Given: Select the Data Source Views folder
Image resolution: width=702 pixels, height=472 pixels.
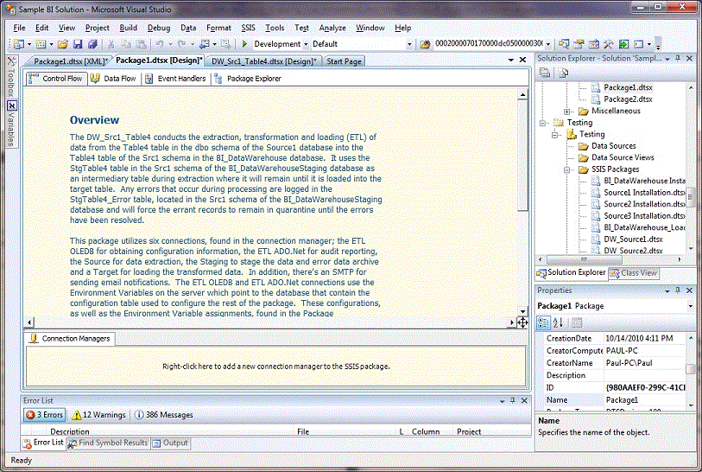Looking at the screenshot, I should 623,158.
